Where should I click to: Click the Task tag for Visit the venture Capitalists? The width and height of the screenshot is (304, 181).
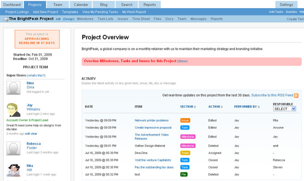(x=185, y=160)
